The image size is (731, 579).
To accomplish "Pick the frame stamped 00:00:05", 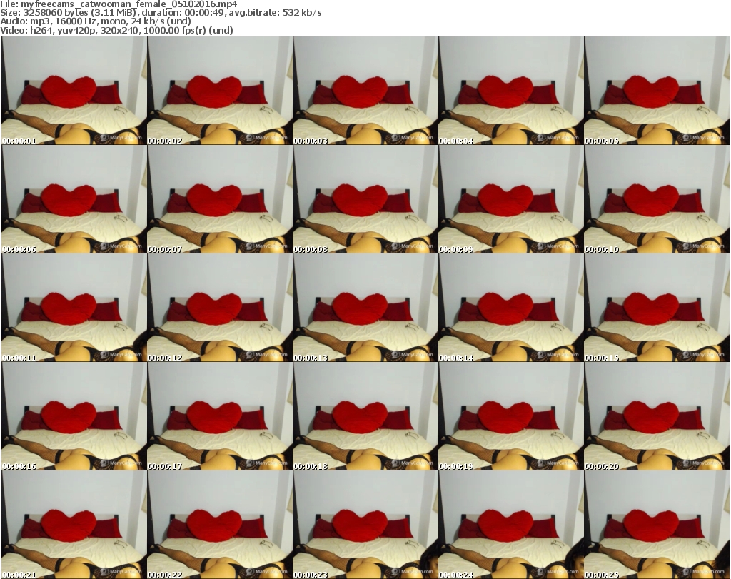I will 657,91.
